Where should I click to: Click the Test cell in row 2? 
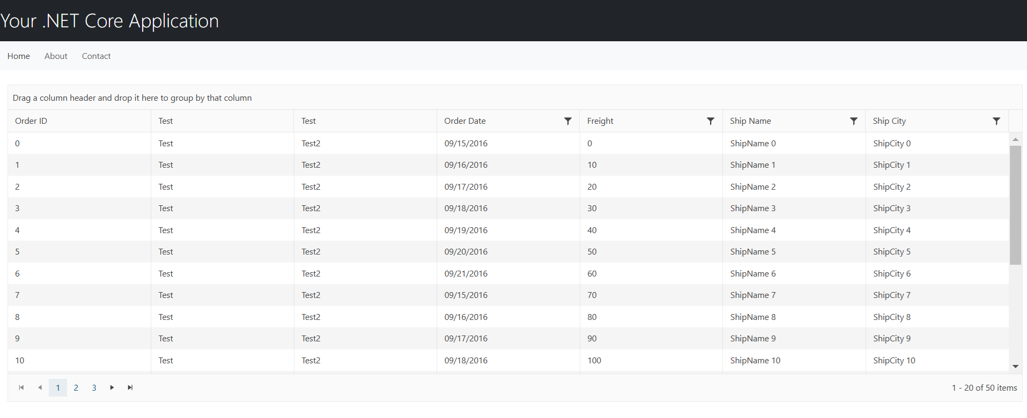(223, 186)
